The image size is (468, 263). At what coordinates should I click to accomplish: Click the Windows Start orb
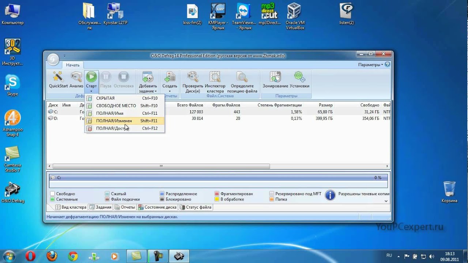pyautogui.click(x=10, y=256)
